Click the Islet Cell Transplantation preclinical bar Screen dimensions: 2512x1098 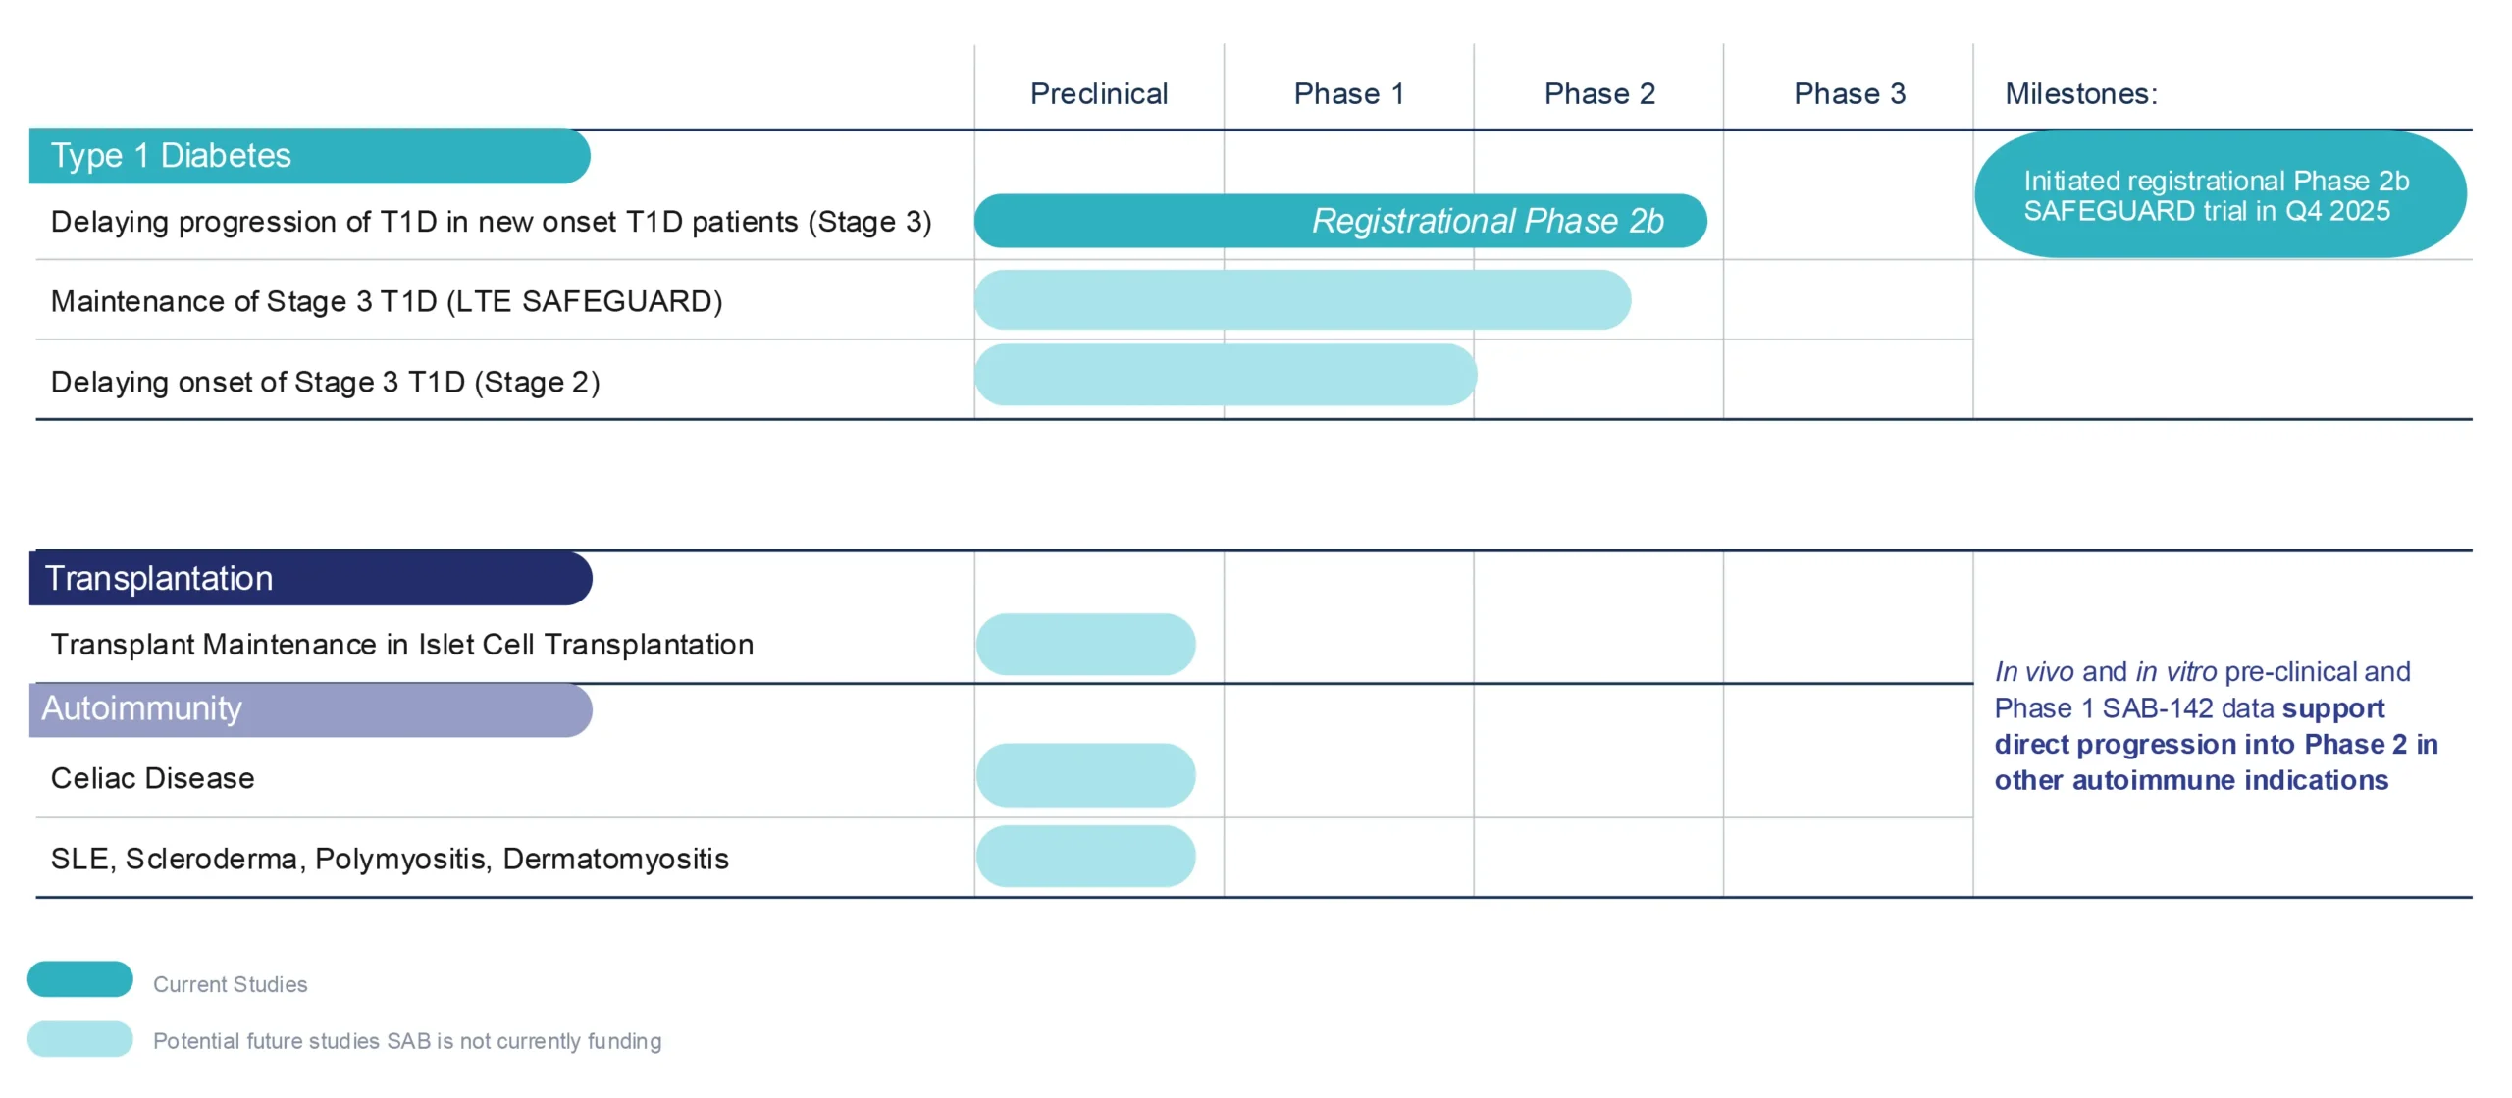[1085, 645]
